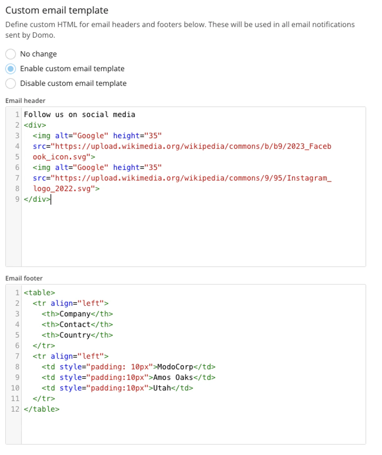The image size is (382, 455).
Task: Click the <th>Company</th> line
Action: tap(77, 314)
